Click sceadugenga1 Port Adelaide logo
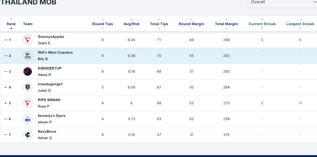The height and width of the screenshot is (157, 317). pyautogui.click(x=27, y=87)
